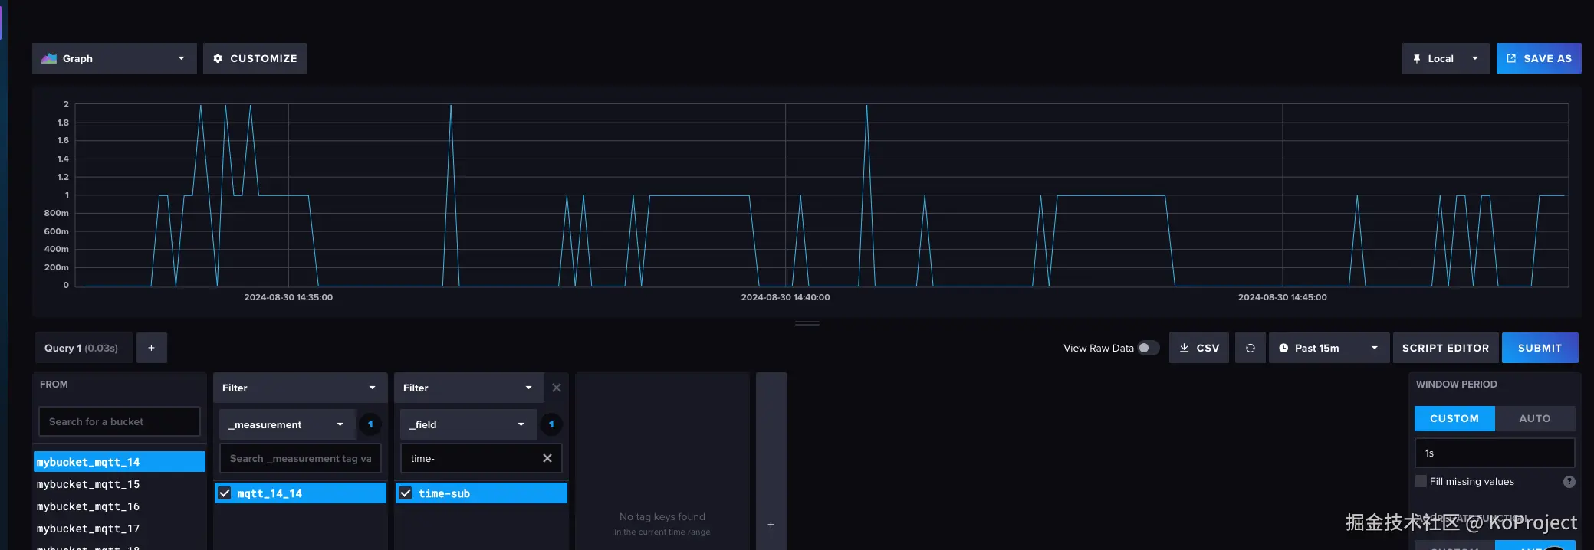Remove the second filter with X icon
Image resolution: width=1594 pixels, height=550 pixels.
click(557, 388)
